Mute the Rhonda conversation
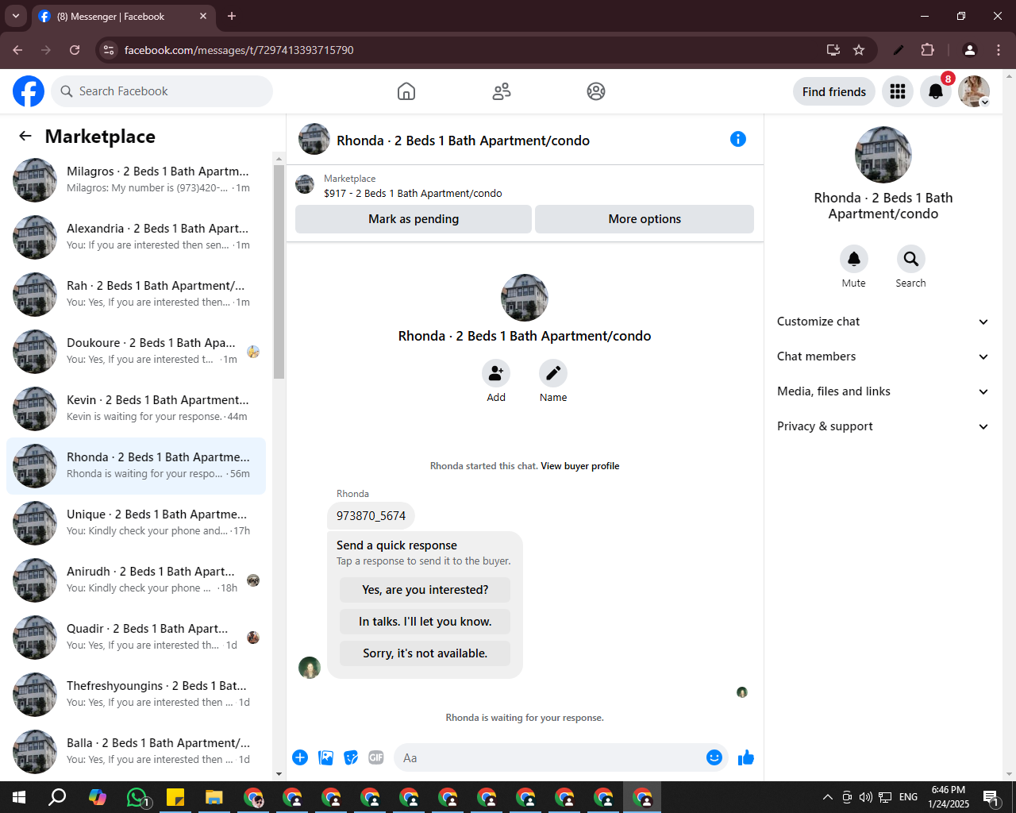 click(x=854, y=259)
